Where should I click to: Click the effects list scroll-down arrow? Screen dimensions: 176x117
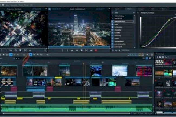135,48
